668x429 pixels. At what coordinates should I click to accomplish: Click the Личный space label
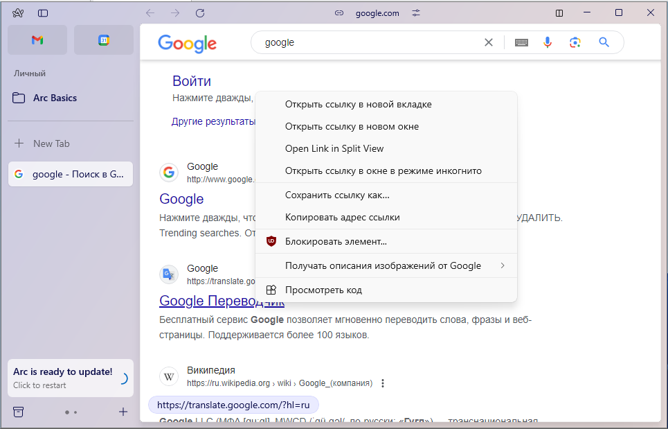click(x=29, y=73)
